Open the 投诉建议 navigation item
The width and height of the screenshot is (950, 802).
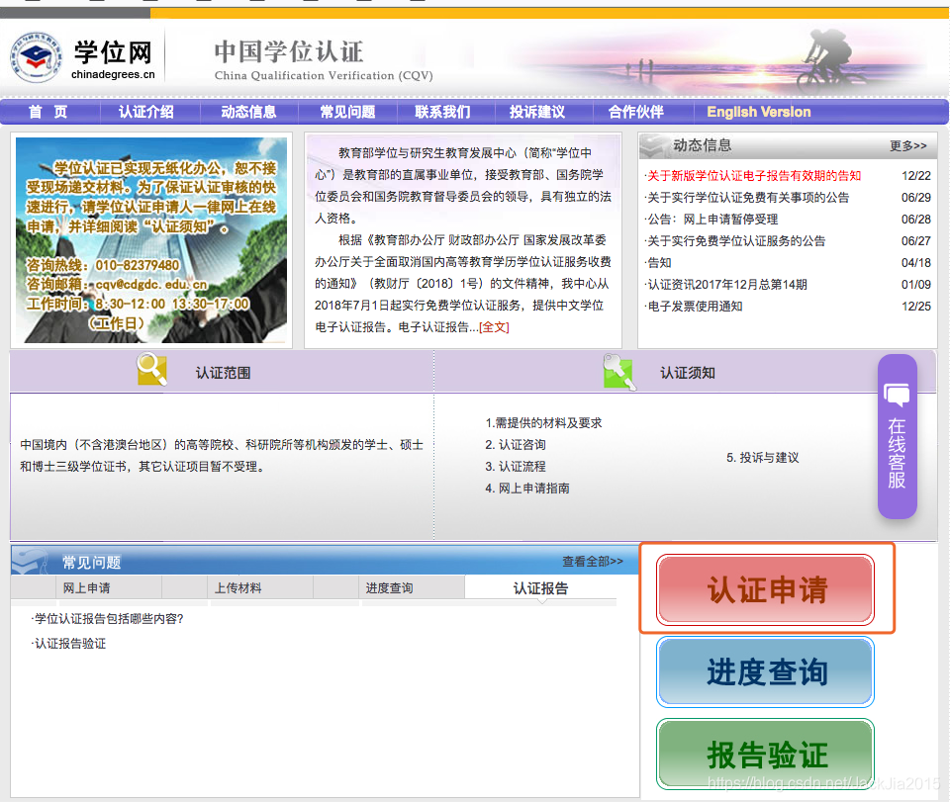point(537,112)
